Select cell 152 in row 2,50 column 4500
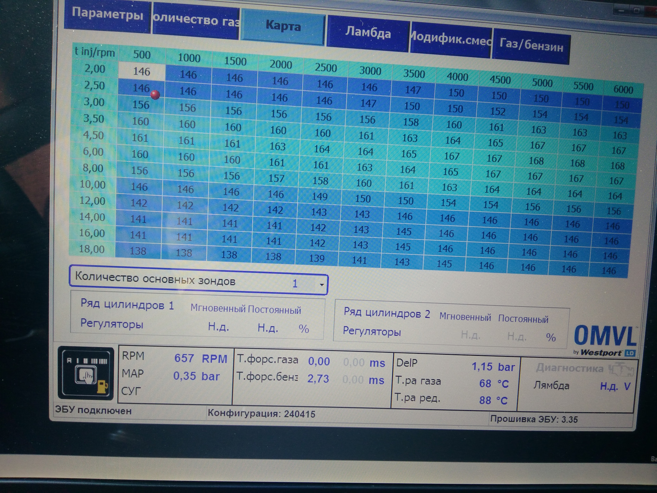Screen dimensions: 657x493 tap(497, 111)
